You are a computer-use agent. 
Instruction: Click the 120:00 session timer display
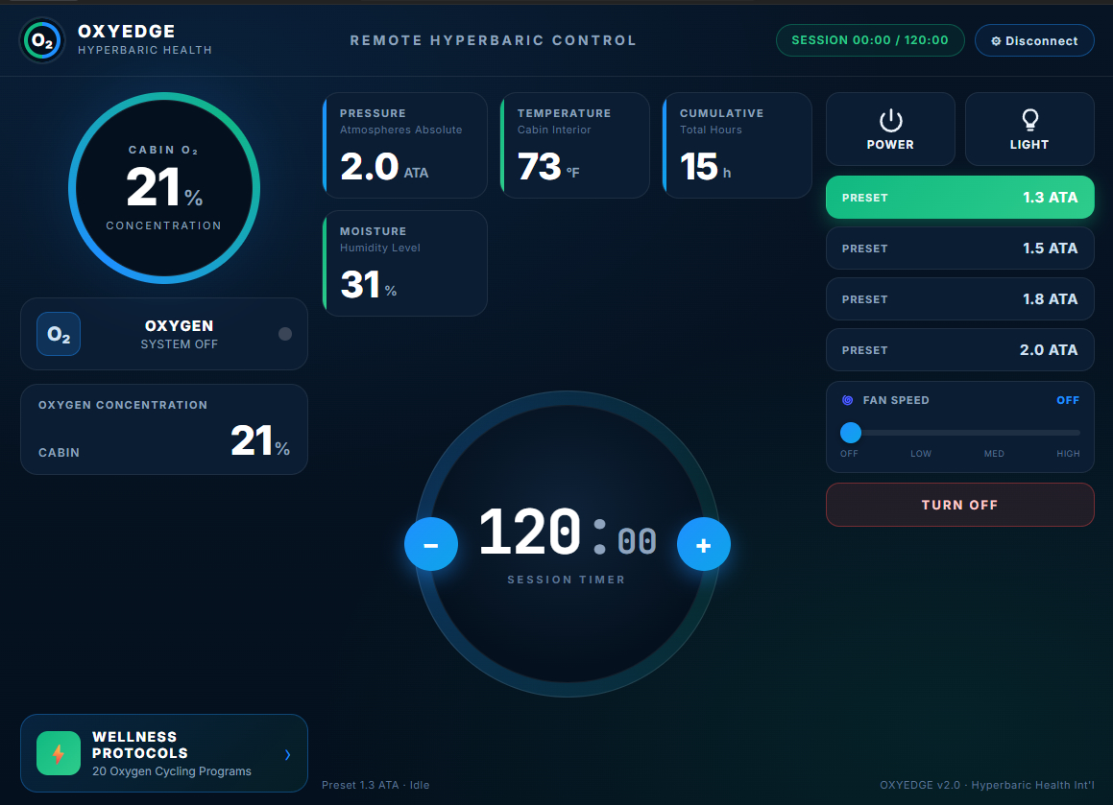(568, 532)
